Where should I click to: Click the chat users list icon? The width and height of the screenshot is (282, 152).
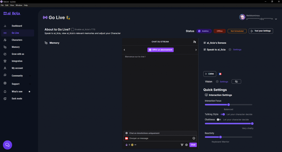[194, 42]
